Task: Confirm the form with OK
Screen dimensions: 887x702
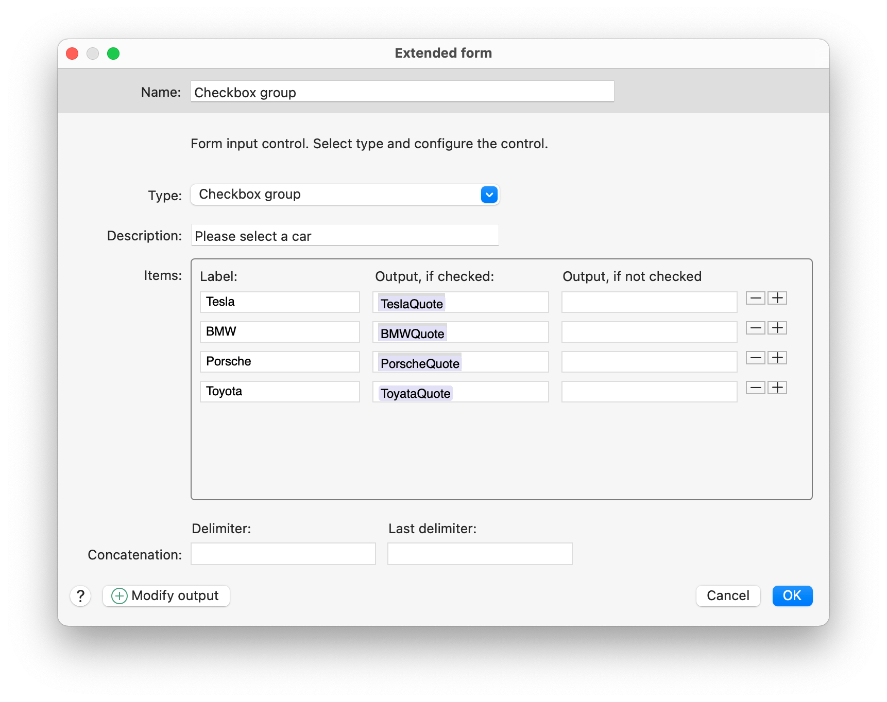Action: coord(792,596)
